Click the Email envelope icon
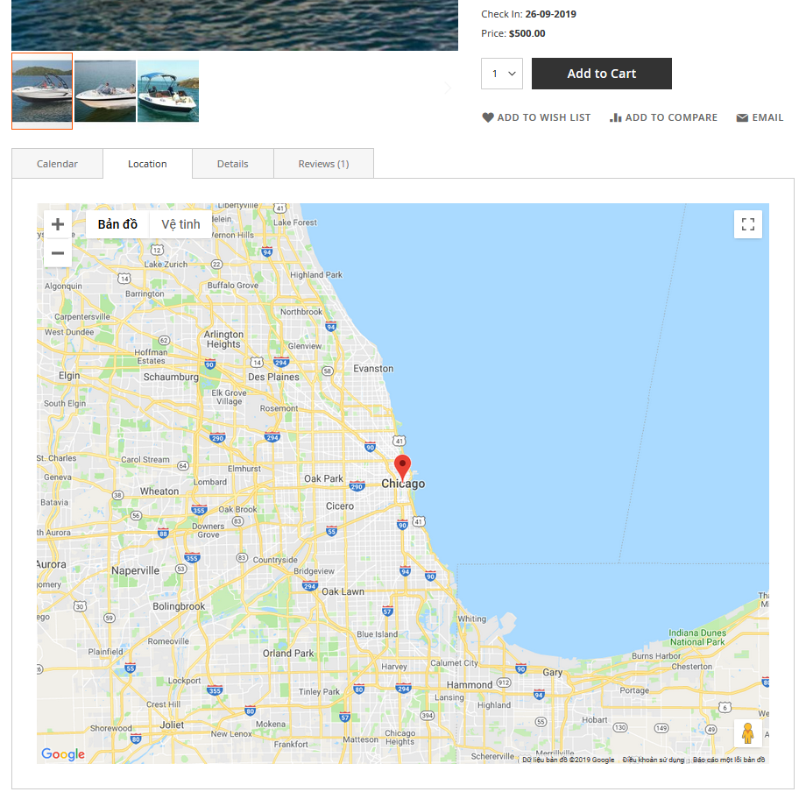 pyautogui.click(x=742, y=117)
